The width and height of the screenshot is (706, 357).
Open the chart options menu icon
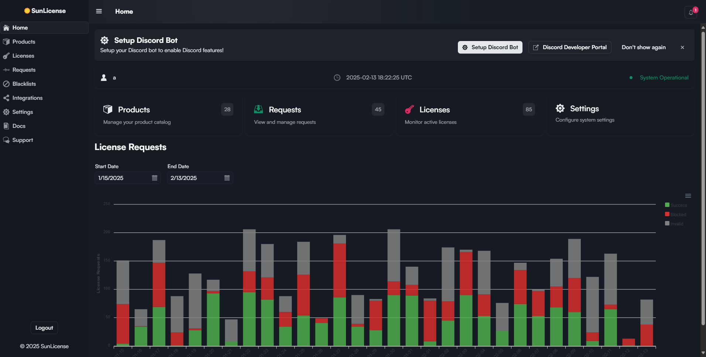coord(687,195)
